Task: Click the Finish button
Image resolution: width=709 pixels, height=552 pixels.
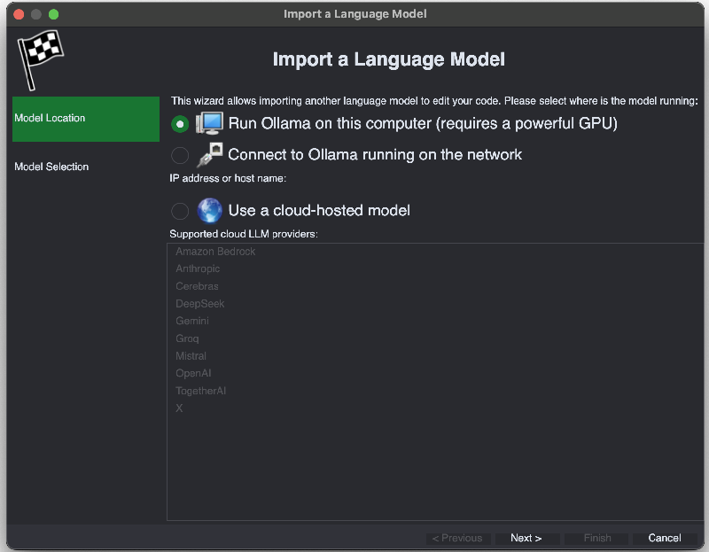Action: click(596, 538)
